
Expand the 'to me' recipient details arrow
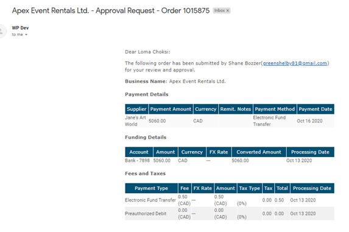coord(26,35)
